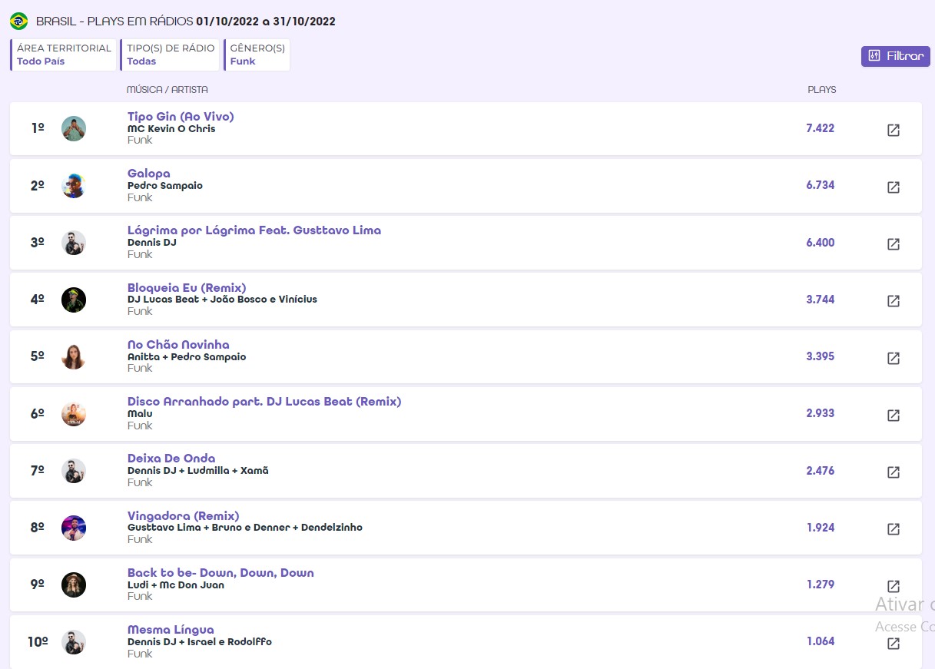Screen dimensions: 935x669
Task: Click play count 7.422
Action: point(821,128)
